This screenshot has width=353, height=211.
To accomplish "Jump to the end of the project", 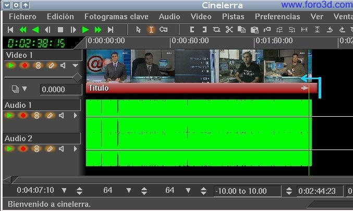I will tap(111, 30).
